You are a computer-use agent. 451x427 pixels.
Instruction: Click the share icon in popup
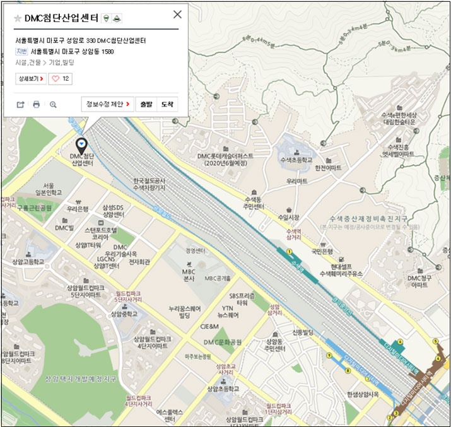(20, 105)
